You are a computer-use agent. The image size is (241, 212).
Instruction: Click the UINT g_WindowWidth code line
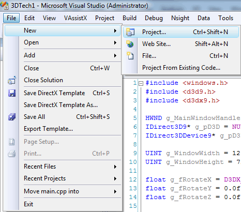coord(193,153)
